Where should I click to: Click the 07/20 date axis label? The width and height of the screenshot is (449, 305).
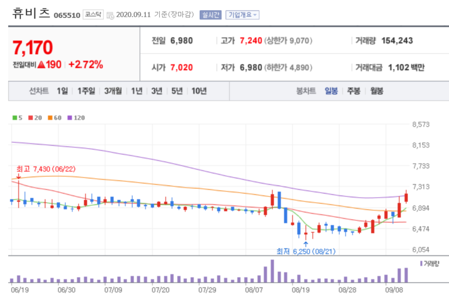[160, 290]
